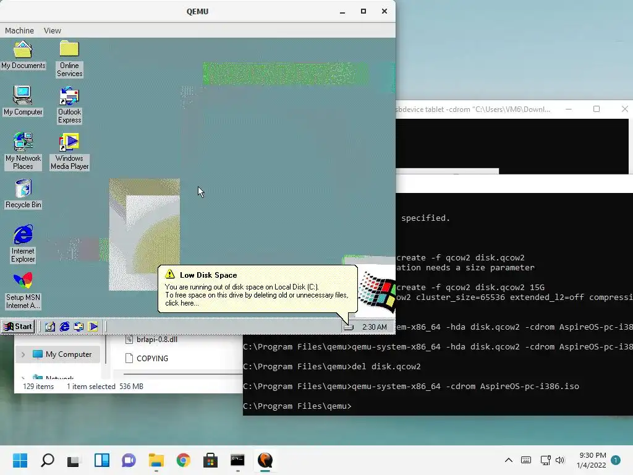Switch to QEMU taskbar icon

[x=265, y=460]
